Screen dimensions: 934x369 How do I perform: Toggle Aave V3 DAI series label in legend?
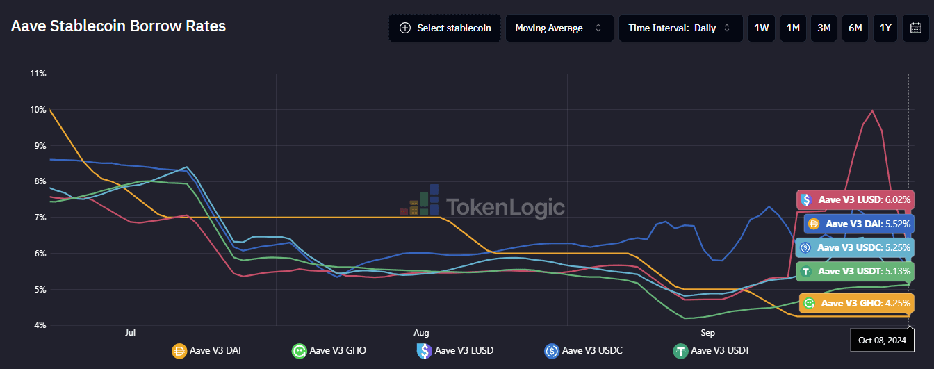[x=215, y=351]
